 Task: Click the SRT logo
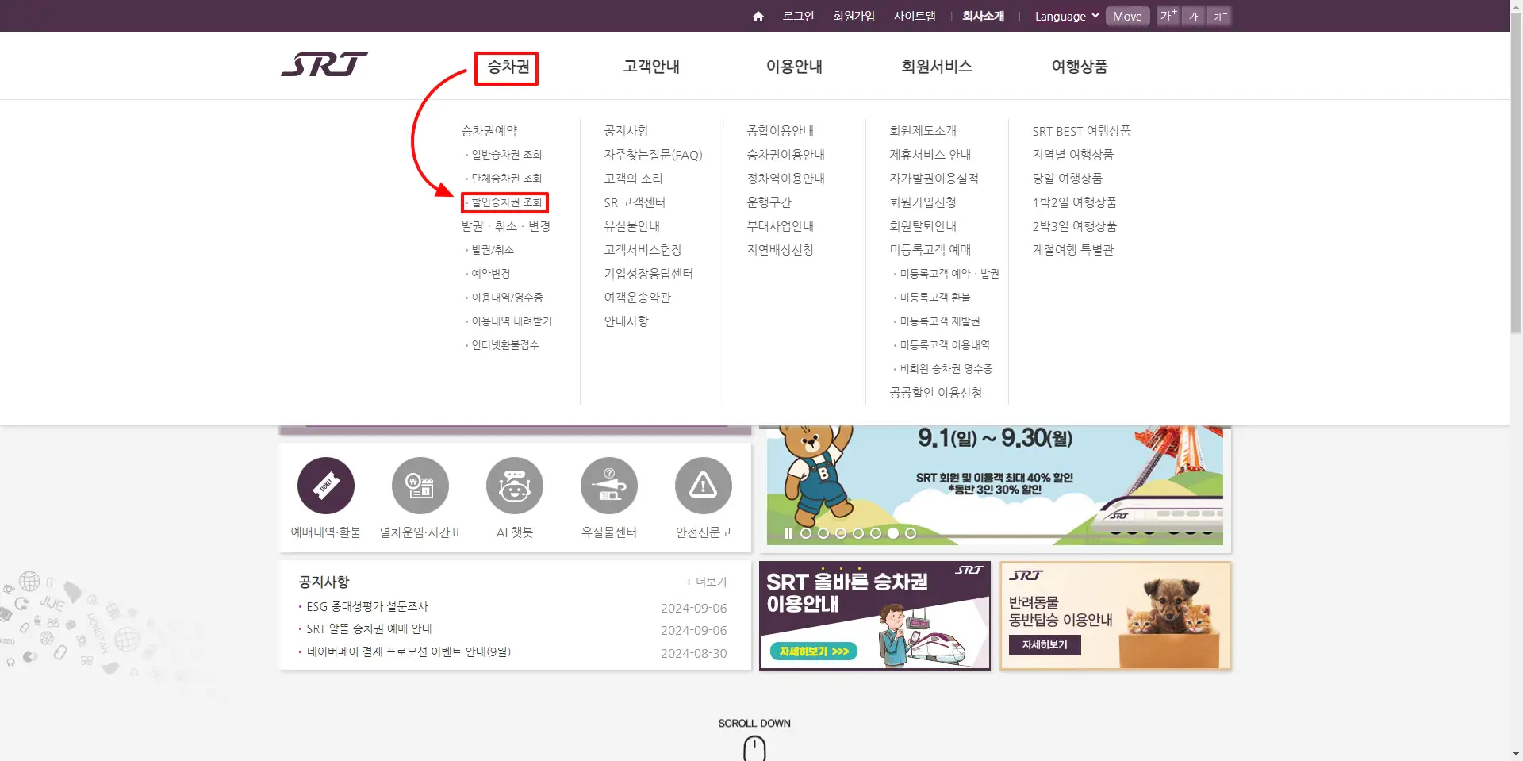pyautogui.click(x=324, y=64)
